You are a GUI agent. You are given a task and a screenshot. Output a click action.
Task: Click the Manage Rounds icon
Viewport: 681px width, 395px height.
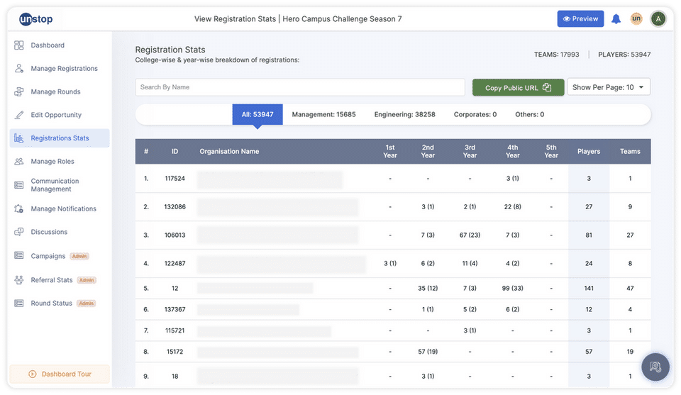tap(19, 92)
